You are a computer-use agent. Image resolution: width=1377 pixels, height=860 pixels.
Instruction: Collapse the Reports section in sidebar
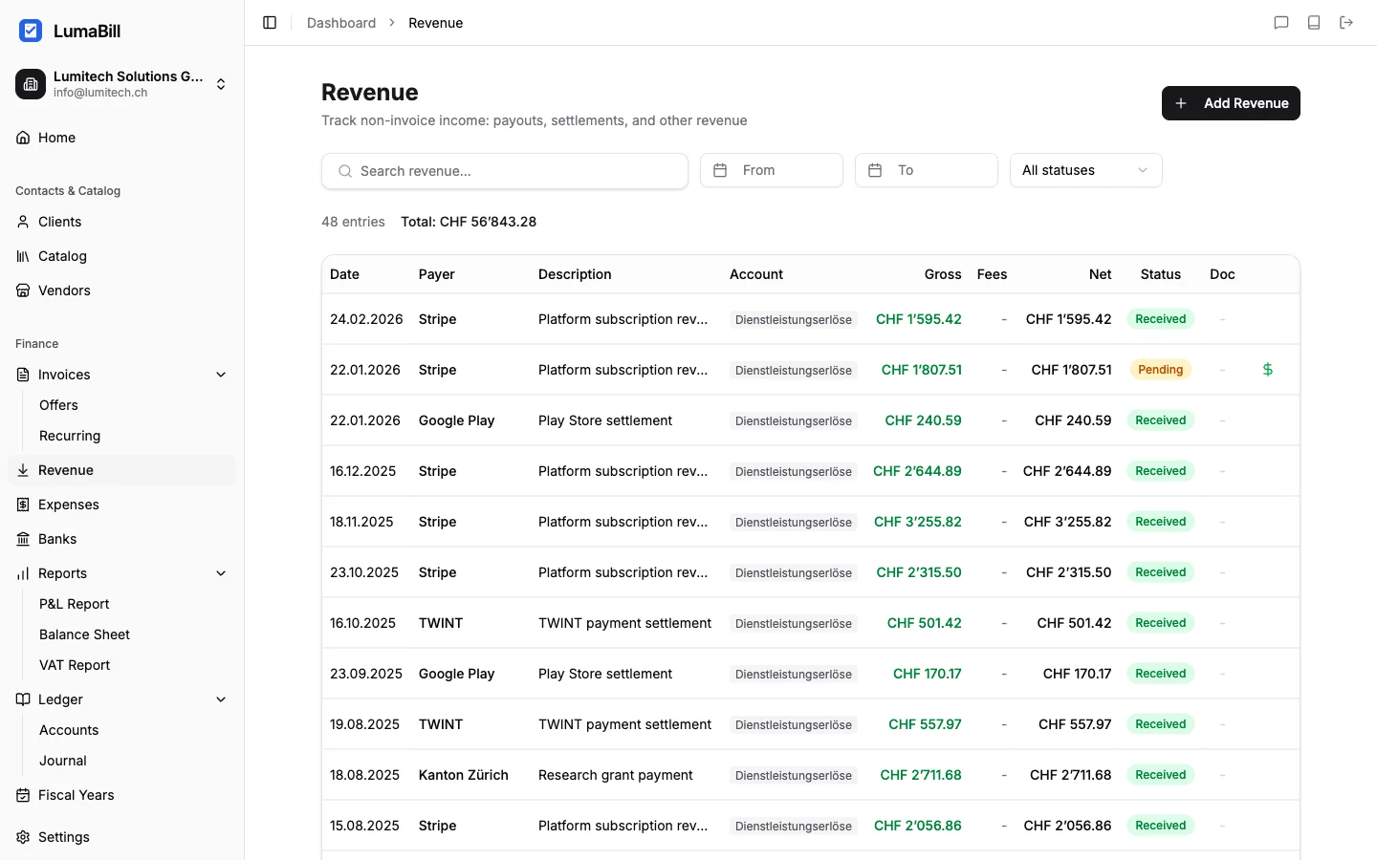click(x=221, y=573)
